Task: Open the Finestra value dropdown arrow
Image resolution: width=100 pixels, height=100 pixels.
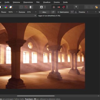Action: [96, 12]
